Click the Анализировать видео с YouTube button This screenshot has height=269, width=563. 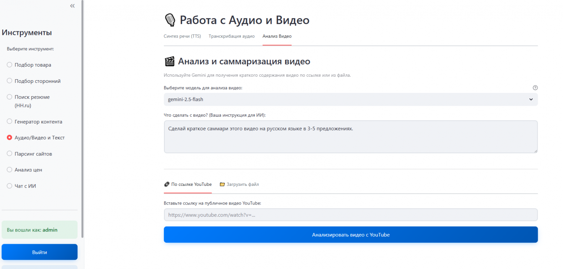point(350,234)
